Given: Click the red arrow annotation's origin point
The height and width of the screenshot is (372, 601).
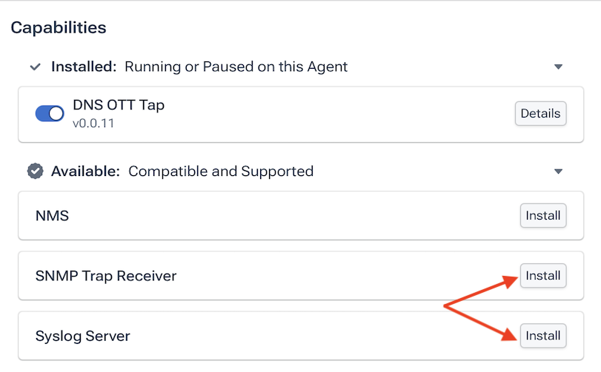Looking at the screenshot, I should click(x=445, y=306).
